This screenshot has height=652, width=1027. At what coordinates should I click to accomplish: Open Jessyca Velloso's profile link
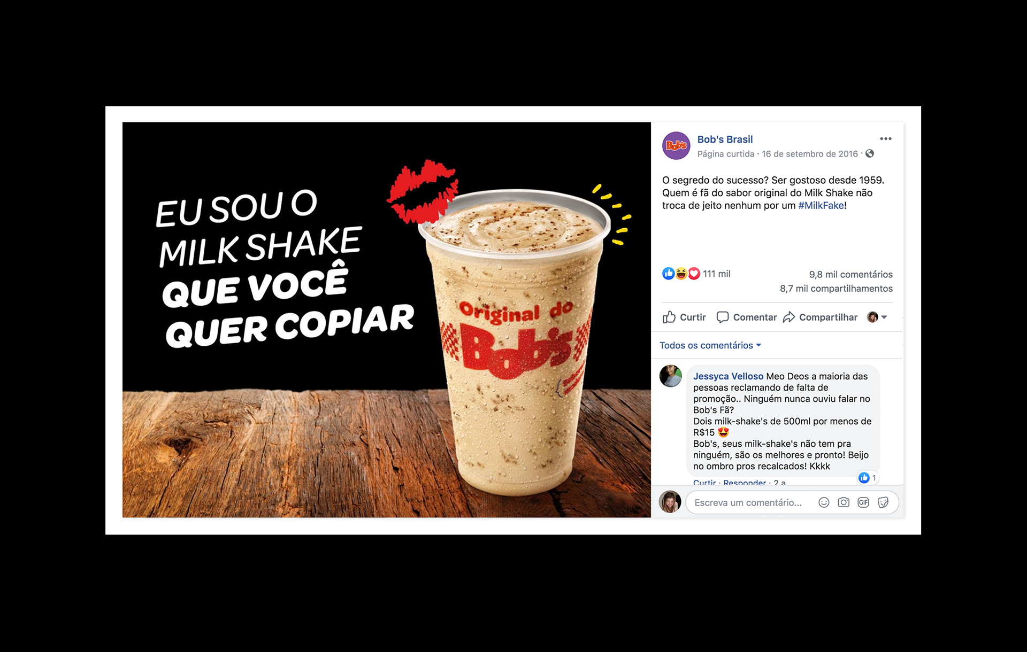click(728, 376)
